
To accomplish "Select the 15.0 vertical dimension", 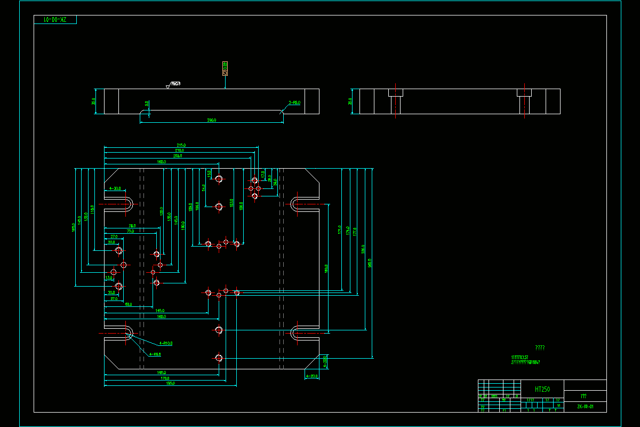I will pos(209,173).
